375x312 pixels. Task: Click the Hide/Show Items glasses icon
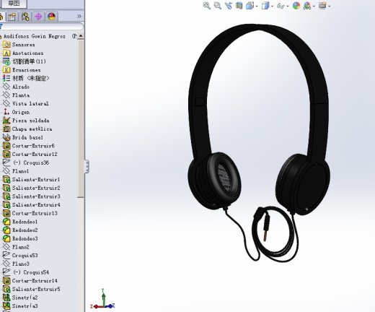(x=281, y=6)
